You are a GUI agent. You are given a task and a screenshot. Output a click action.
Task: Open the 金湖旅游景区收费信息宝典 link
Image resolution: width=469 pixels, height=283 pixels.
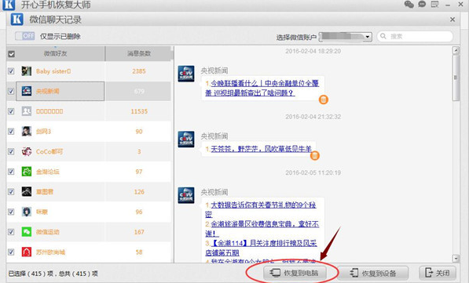tap(262, 228)
